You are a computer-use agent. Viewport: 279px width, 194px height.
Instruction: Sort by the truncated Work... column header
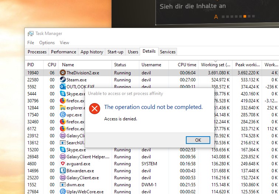(271, 65)
